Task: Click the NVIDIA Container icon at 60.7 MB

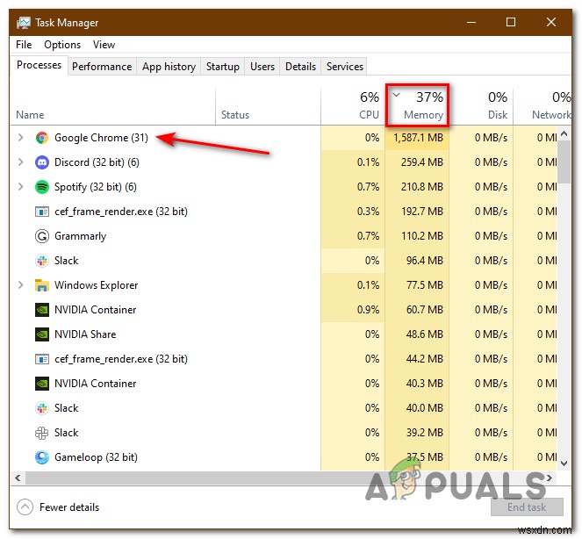Action: (42, 310)
